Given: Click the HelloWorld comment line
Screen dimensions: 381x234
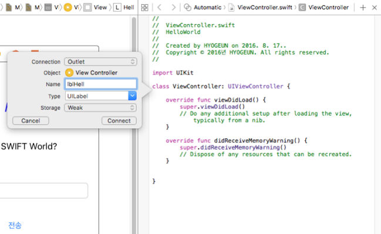Looking at the screenshot, I should click(x=176, y=32).
